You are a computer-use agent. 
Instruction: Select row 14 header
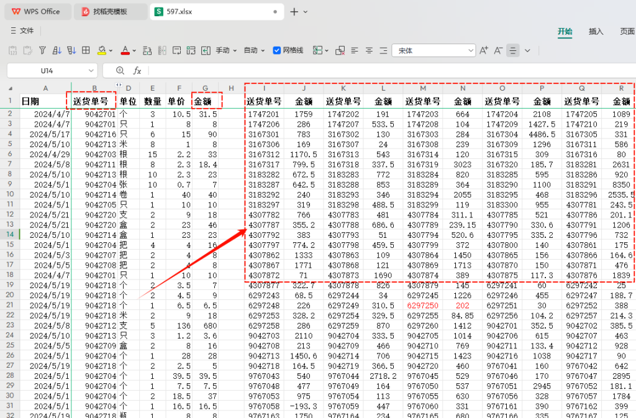pos(10,234)
